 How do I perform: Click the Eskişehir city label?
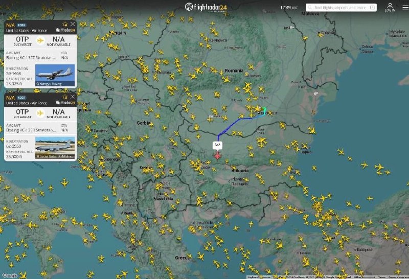pyautogui.click(x=365, y=249)
